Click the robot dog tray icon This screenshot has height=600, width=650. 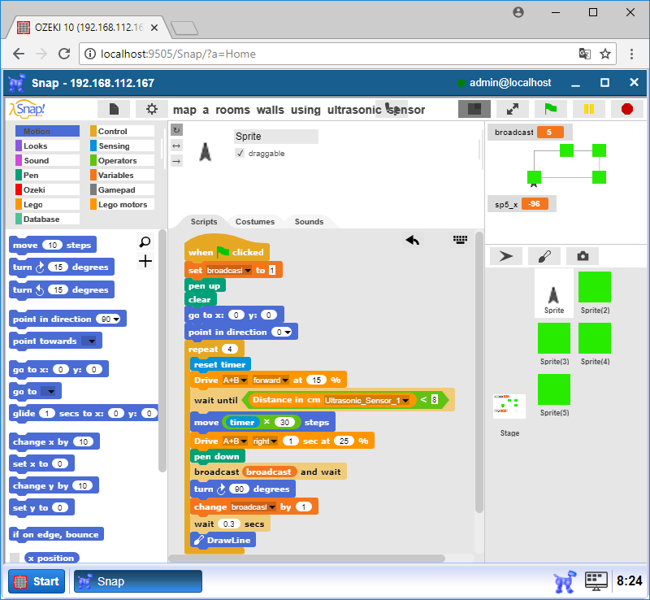point(565,581)
